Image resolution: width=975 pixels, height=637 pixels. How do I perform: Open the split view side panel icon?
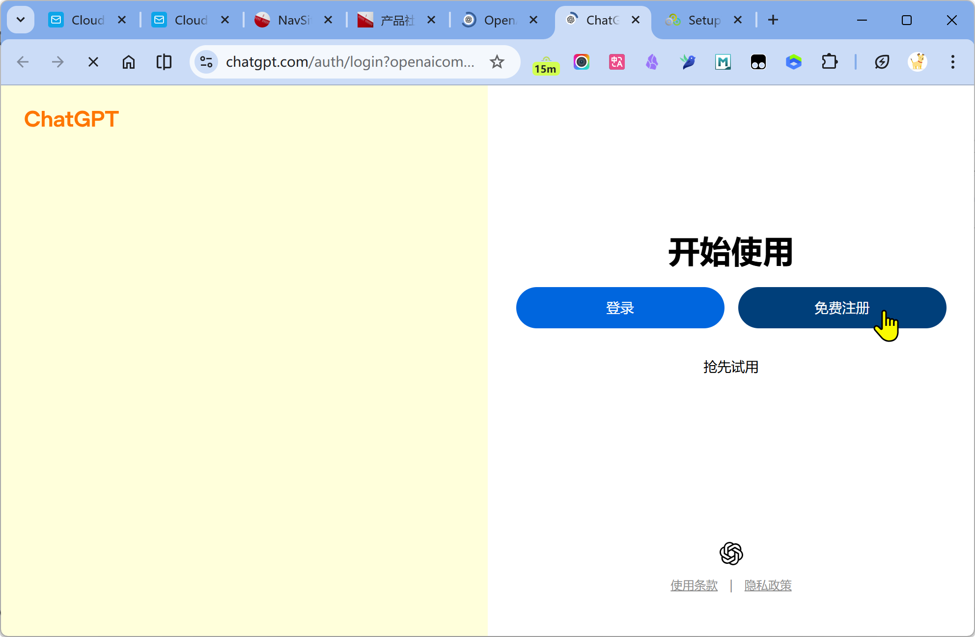(x=164, y=62)
